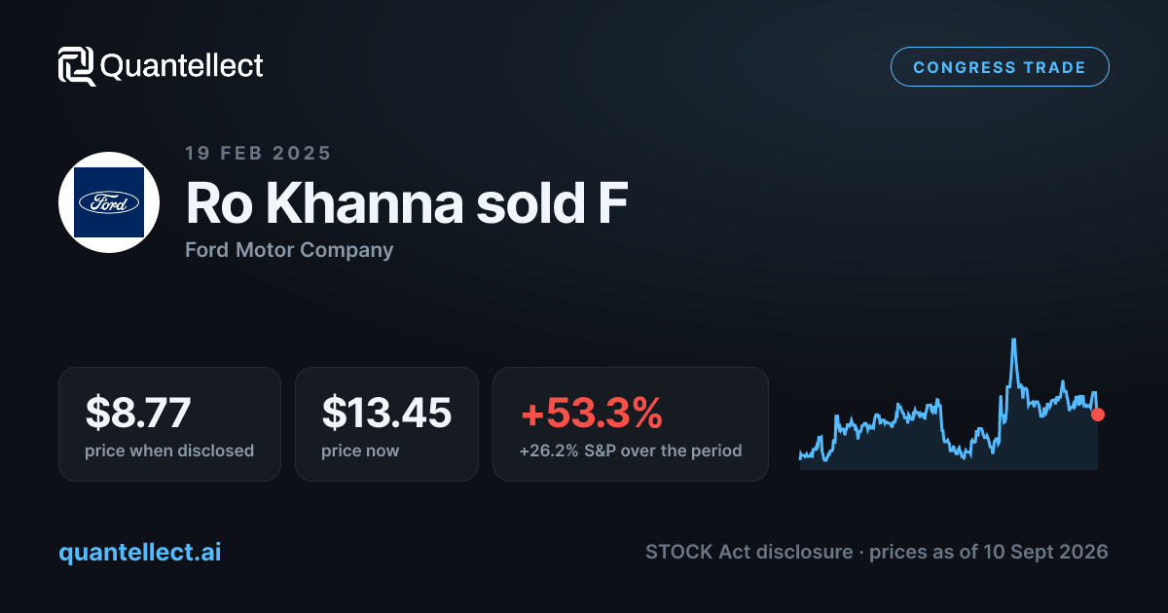Select the $8.77 price when disclosed card
Screen dimensions: 1168x613
pos(169,424)
